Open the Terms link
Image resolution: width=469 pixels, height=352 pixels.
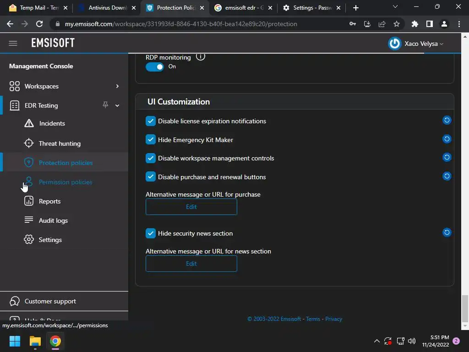pos(313,319)
